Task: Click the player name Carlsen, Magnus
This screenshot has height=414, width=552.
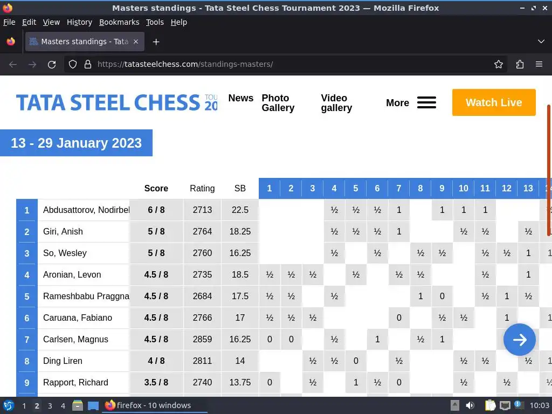Action: (x=75, y=340)
